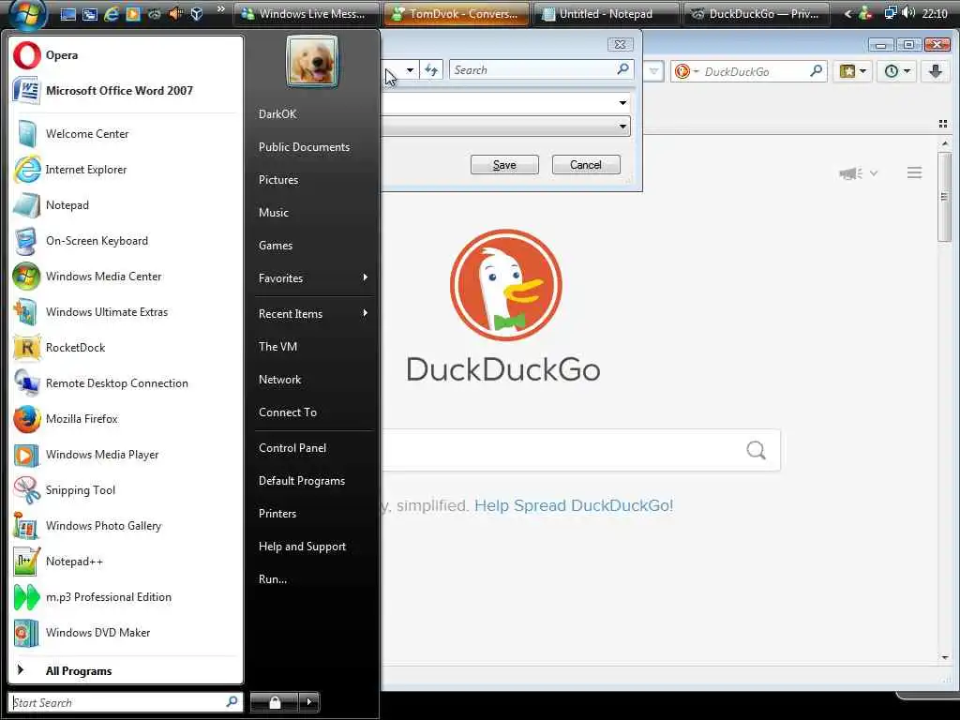The height and width of the screenshot is (720, 960).
Task: Open Remote Desktop Connection
Action: point(125,383)
